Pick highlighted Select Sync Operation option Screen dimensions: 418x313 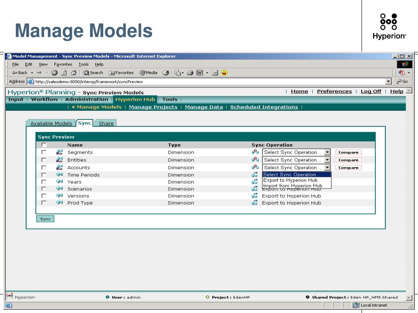(297, 174)
